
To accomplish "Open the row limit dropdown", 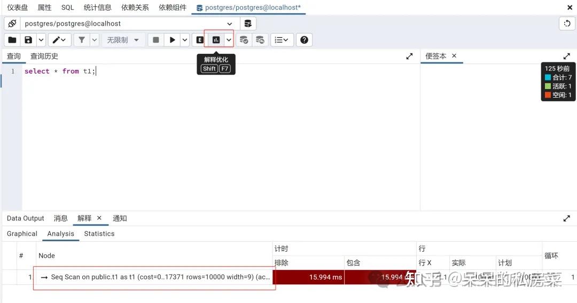I will tap(123, 39).
